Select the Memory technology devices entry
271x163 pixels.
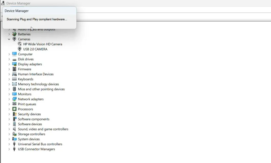(x=38, y=84)
